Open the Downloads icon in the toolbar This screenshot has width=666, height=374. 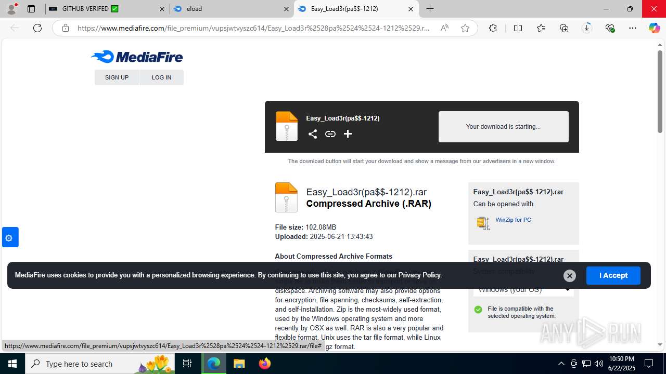tap(587, 28)
